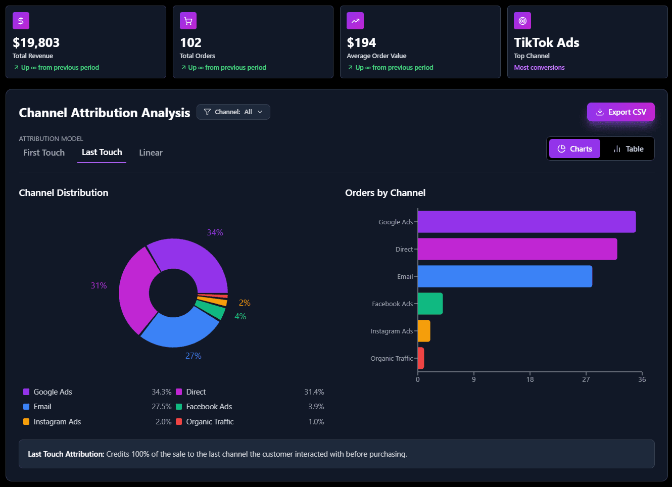Screen dimensions: 672x487
Task: Click the target icon on TikTok Ads card
Action: coord(522,21)
